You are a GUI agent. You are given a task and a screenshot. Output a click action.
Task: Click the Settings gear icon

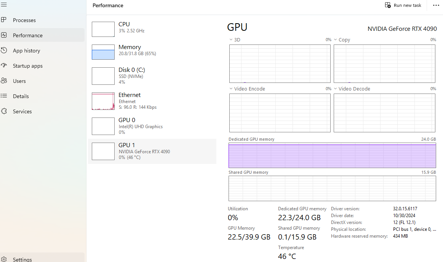[x=4, y=259]
